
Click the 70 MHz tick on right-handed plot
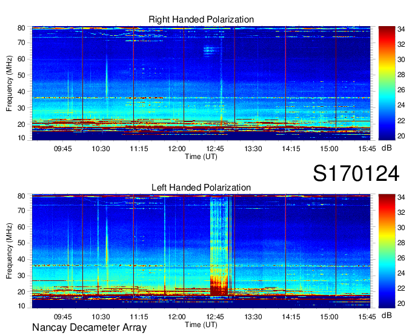point(21,42)
